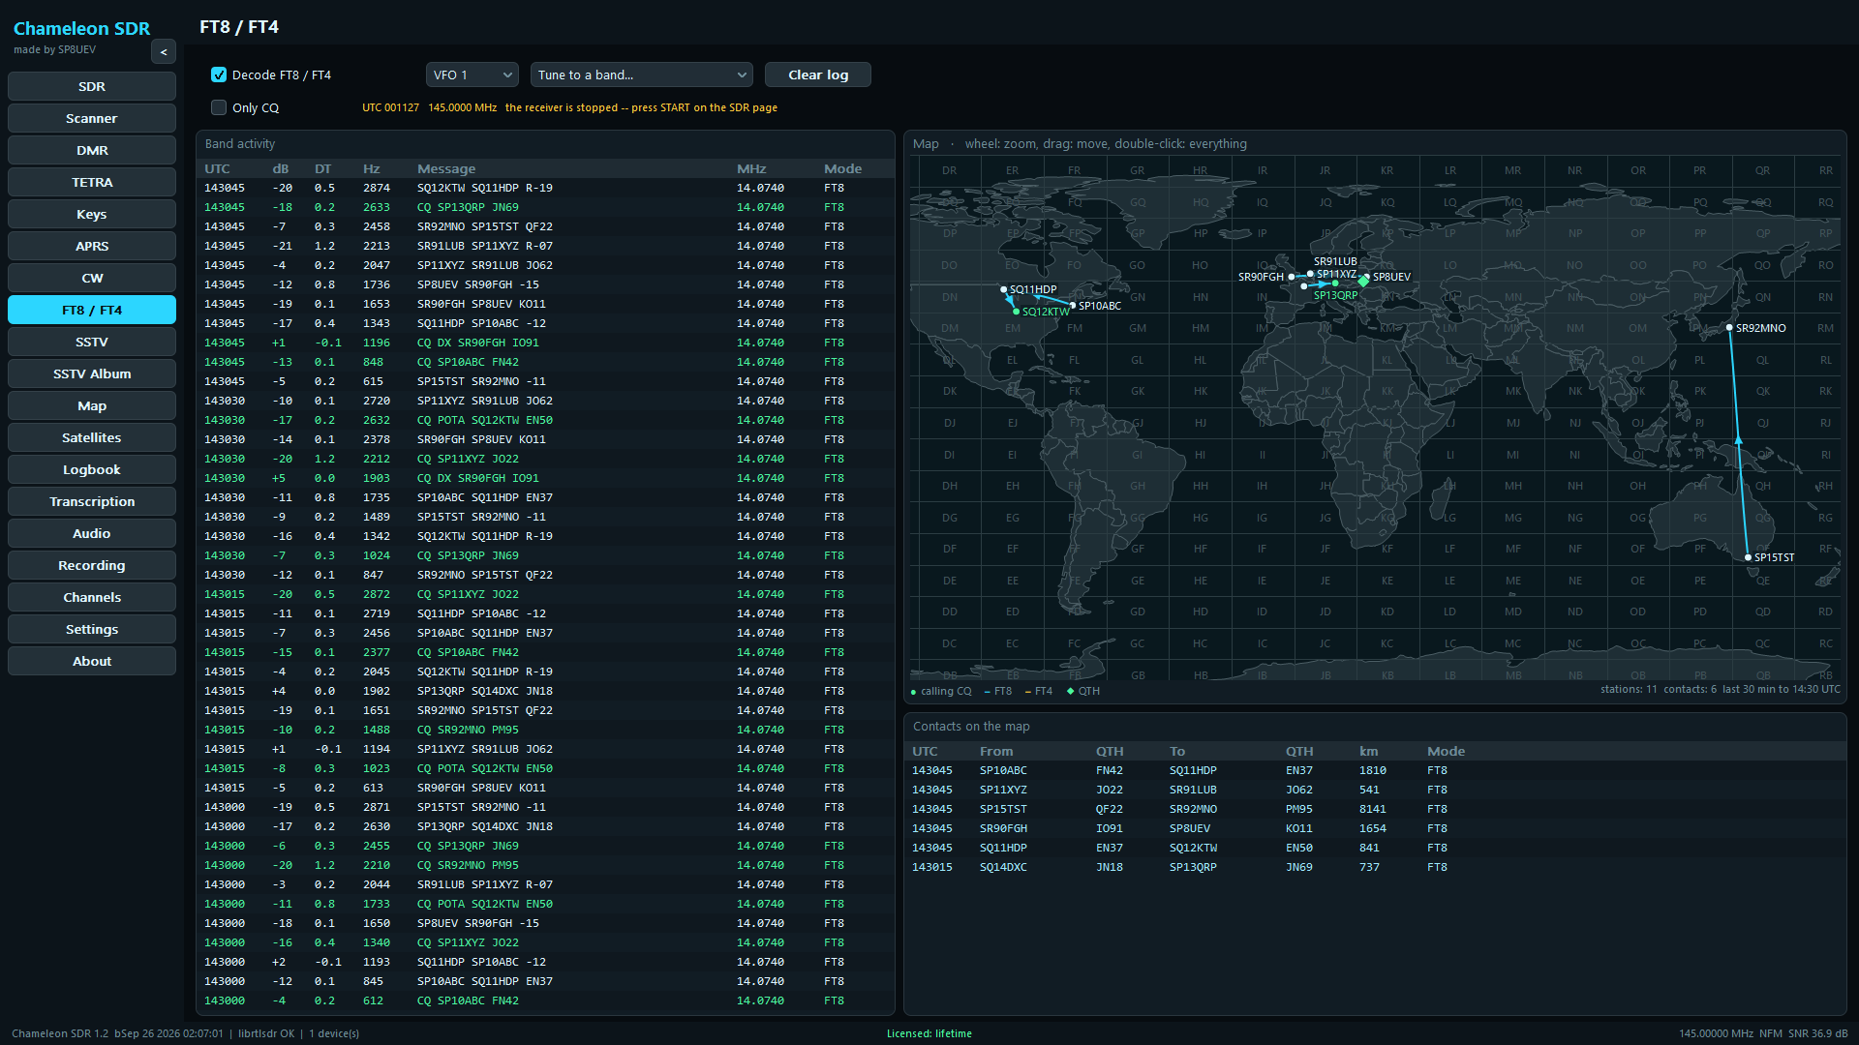Click the Licensed: lifetime status text
Screen dimensions: 1859x1045
click(x=929, y=1033)
